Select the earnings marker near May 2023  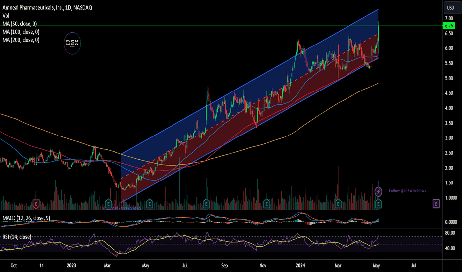149,203
